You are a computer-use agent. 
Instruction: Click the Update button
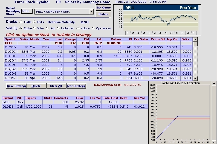tap(103, 14)
